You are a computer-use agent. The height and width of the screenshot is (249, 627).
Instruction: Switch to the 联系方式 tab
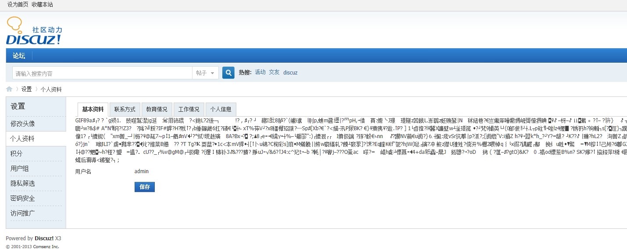point(125,110)
